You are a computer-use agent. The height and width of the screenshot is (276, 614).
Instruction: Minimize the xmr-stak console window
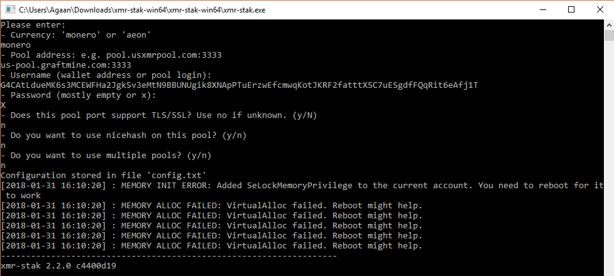coord(542,10)
